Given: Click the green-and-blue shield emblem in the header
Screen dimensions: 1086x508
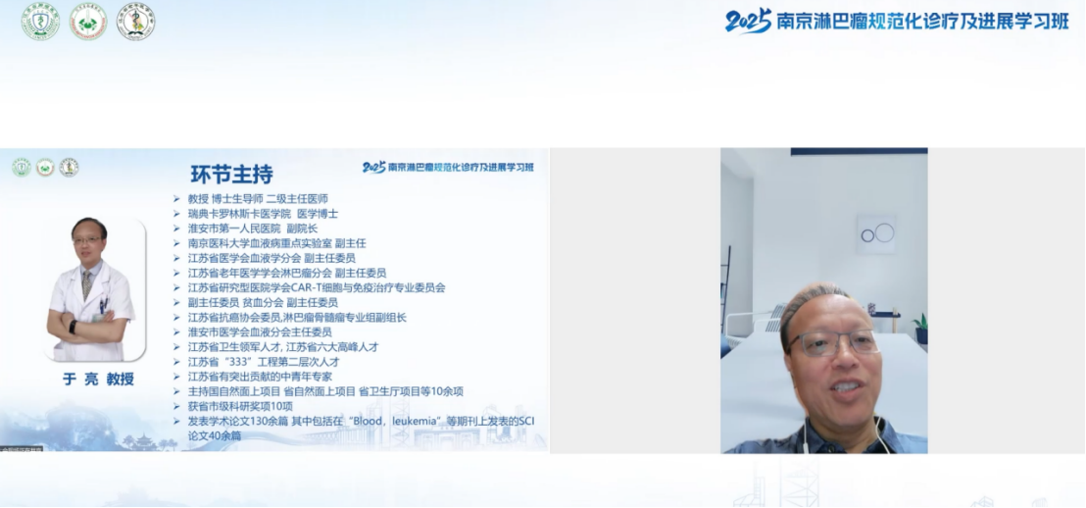Looking at the screenshot, I should [x=40, y=22].
